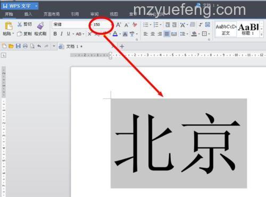Apply numbered list formatting
Viewport: 266px width, 197px height.
[x=156, y=24]
